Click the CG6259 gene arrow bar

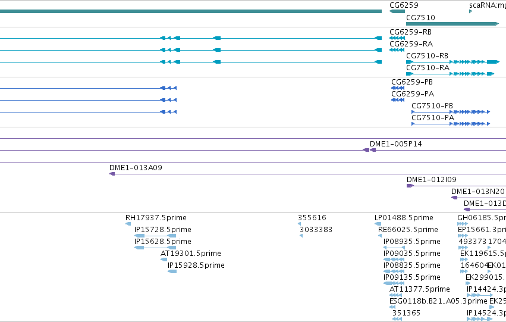(397, 11)
